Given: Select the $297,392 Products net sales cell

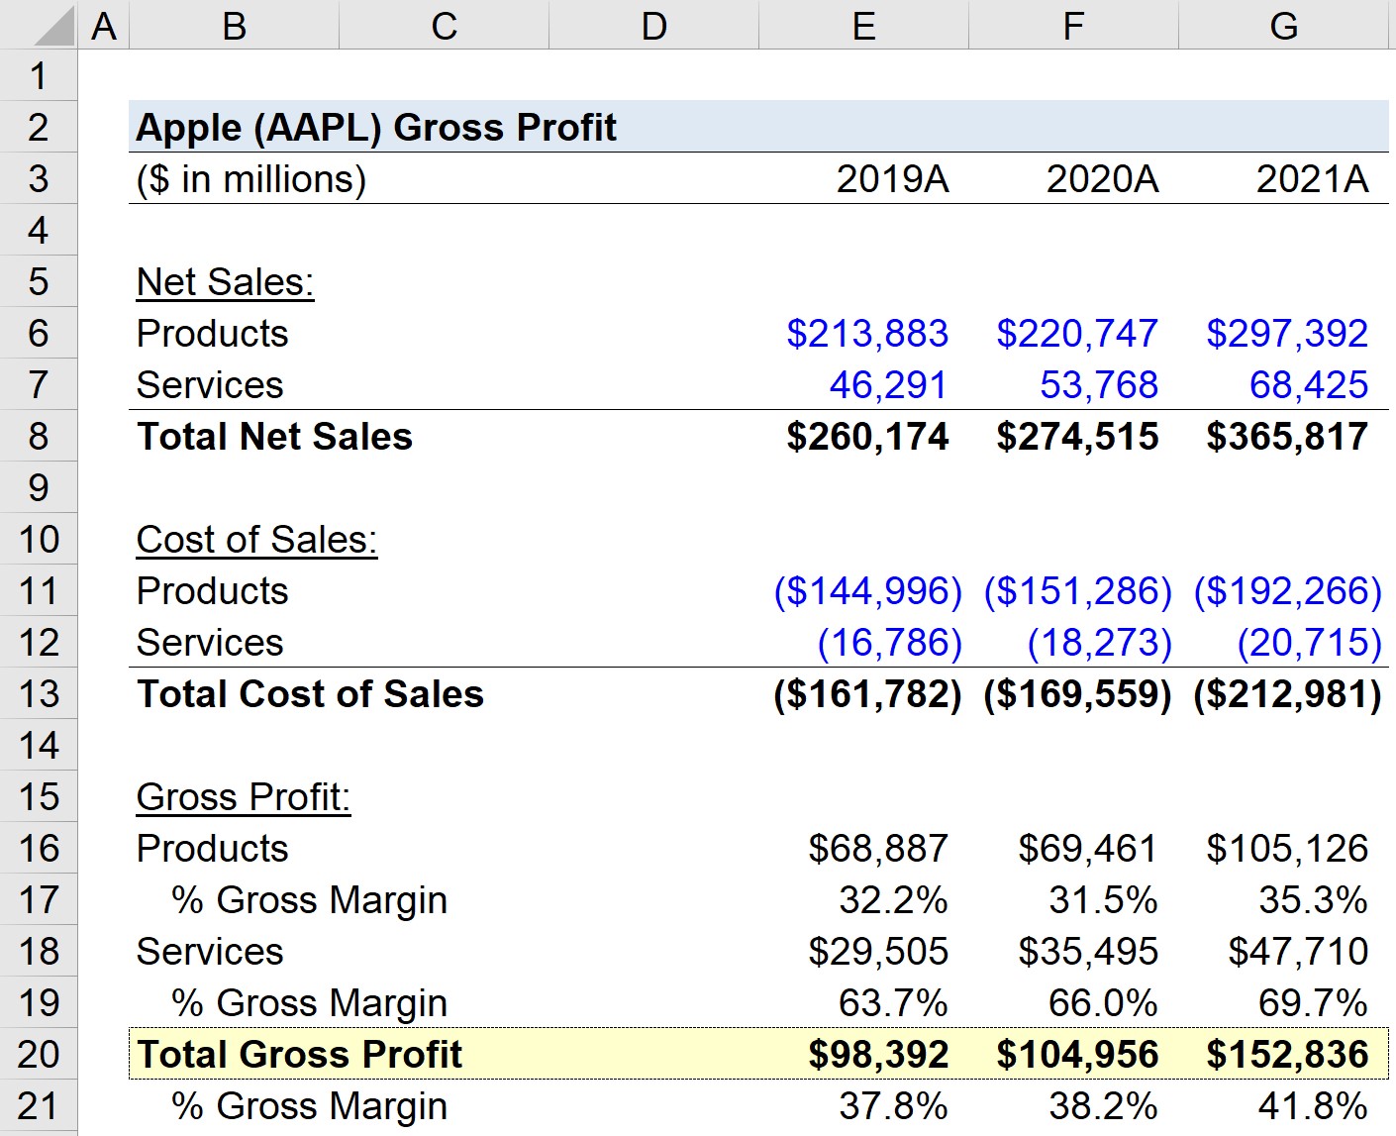Looking at the screenshot, I should point(1284,333).
